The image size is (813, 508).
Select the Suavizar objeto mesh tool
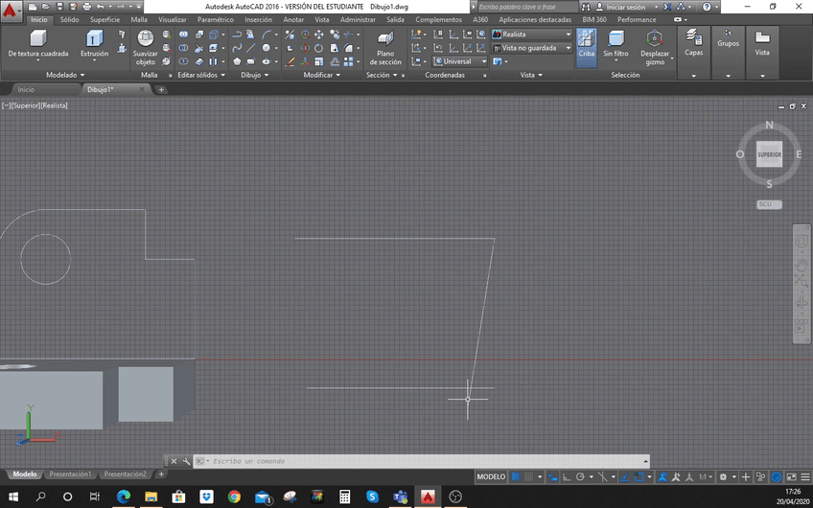point(146,38)
